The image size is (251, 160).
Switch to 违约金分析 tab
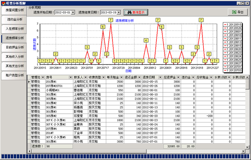tap(14, 20)
